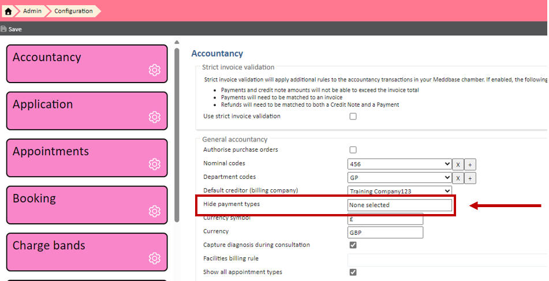
Task: Open Booking settings gear icon
Action: pyautogui.click(x=154, y=211)
